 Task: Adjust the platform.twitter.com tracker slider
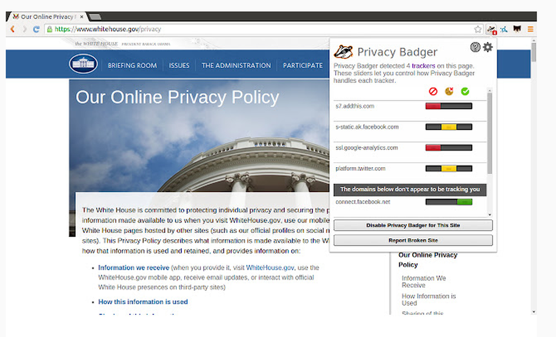[449, 169]
